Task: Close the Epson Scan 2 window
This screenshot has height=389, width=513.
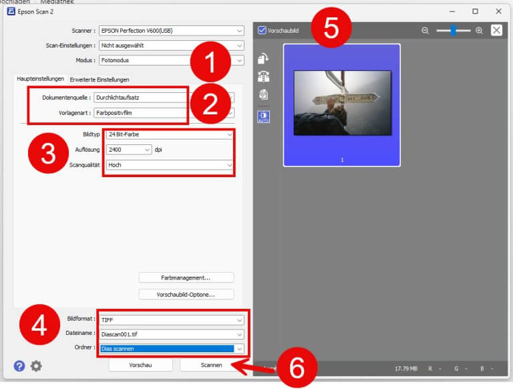Action: 498,11
